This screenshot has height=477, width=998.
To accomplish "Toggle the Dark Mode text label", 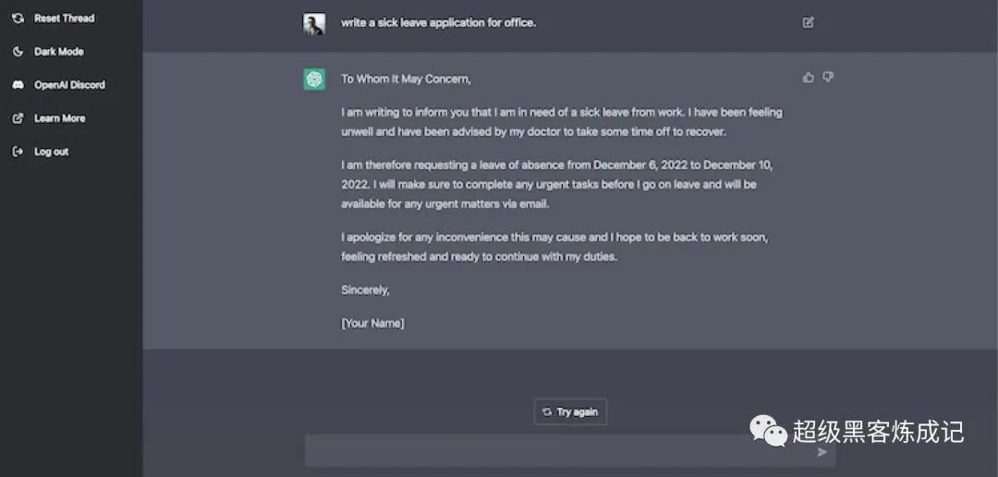I will click(x=59, y=52).
